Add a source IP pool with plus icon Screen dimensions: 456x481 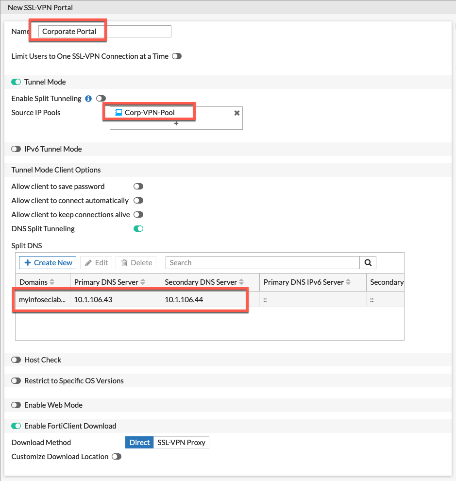click(176, 123)
